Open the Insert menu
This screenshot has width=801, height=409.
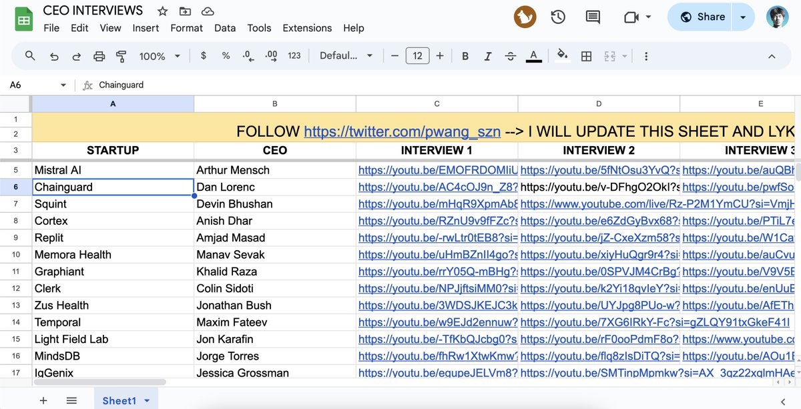146,28
